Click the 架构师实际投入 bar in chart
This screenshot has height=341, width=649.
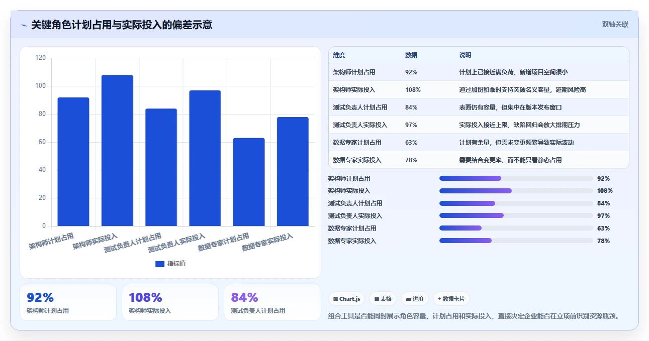click(x=117, y=151)
